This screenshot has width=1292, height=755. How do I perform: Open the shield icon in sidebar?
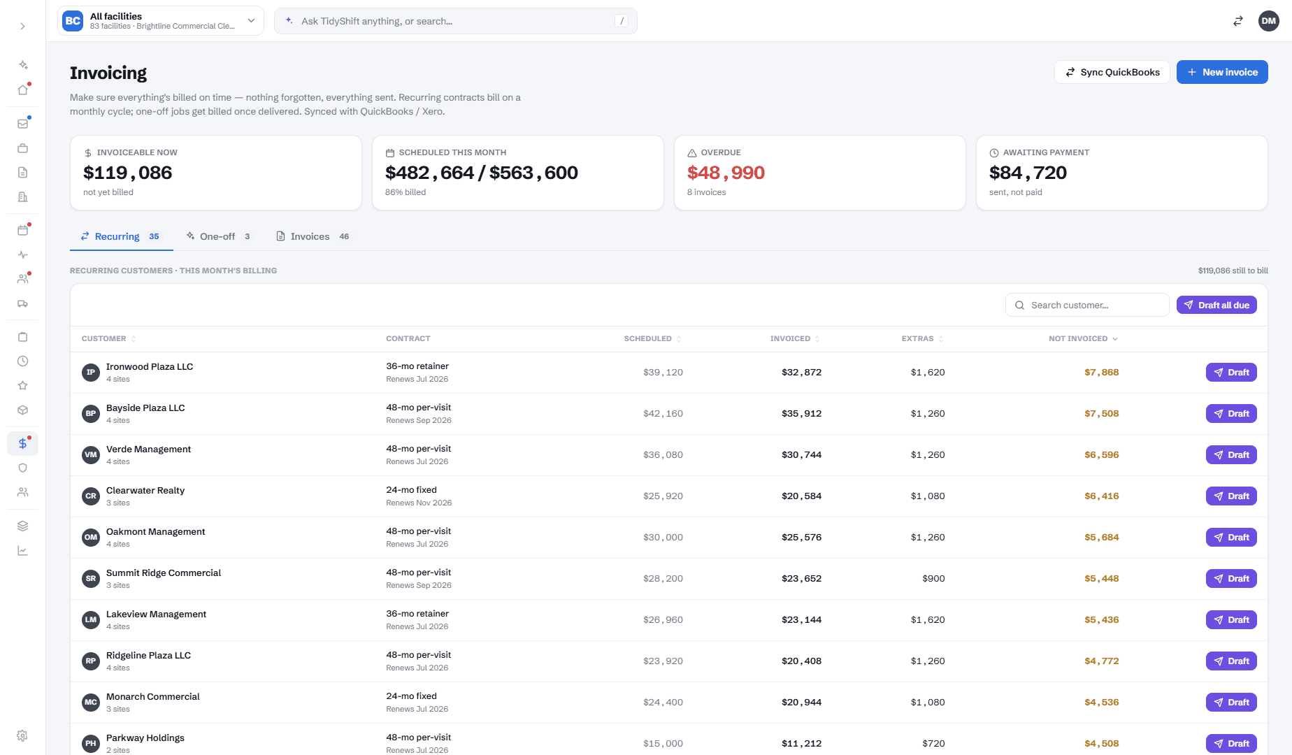pos(22,468)
